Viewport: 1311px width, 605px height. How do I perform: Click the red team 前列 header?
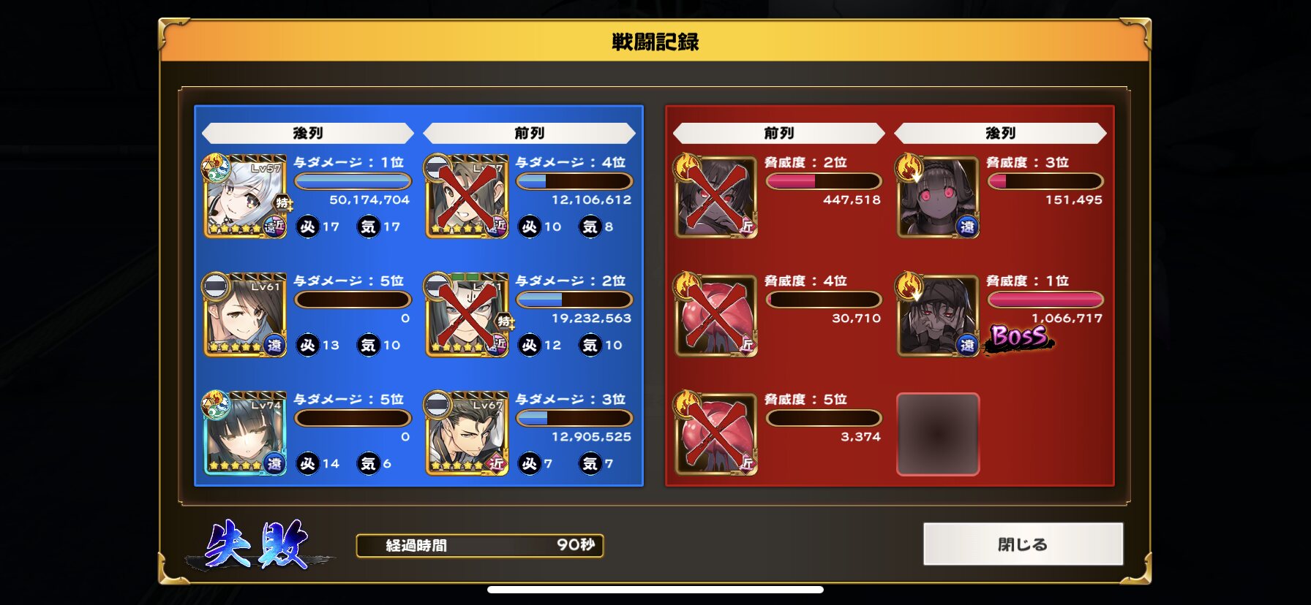[x=779, y=133]
